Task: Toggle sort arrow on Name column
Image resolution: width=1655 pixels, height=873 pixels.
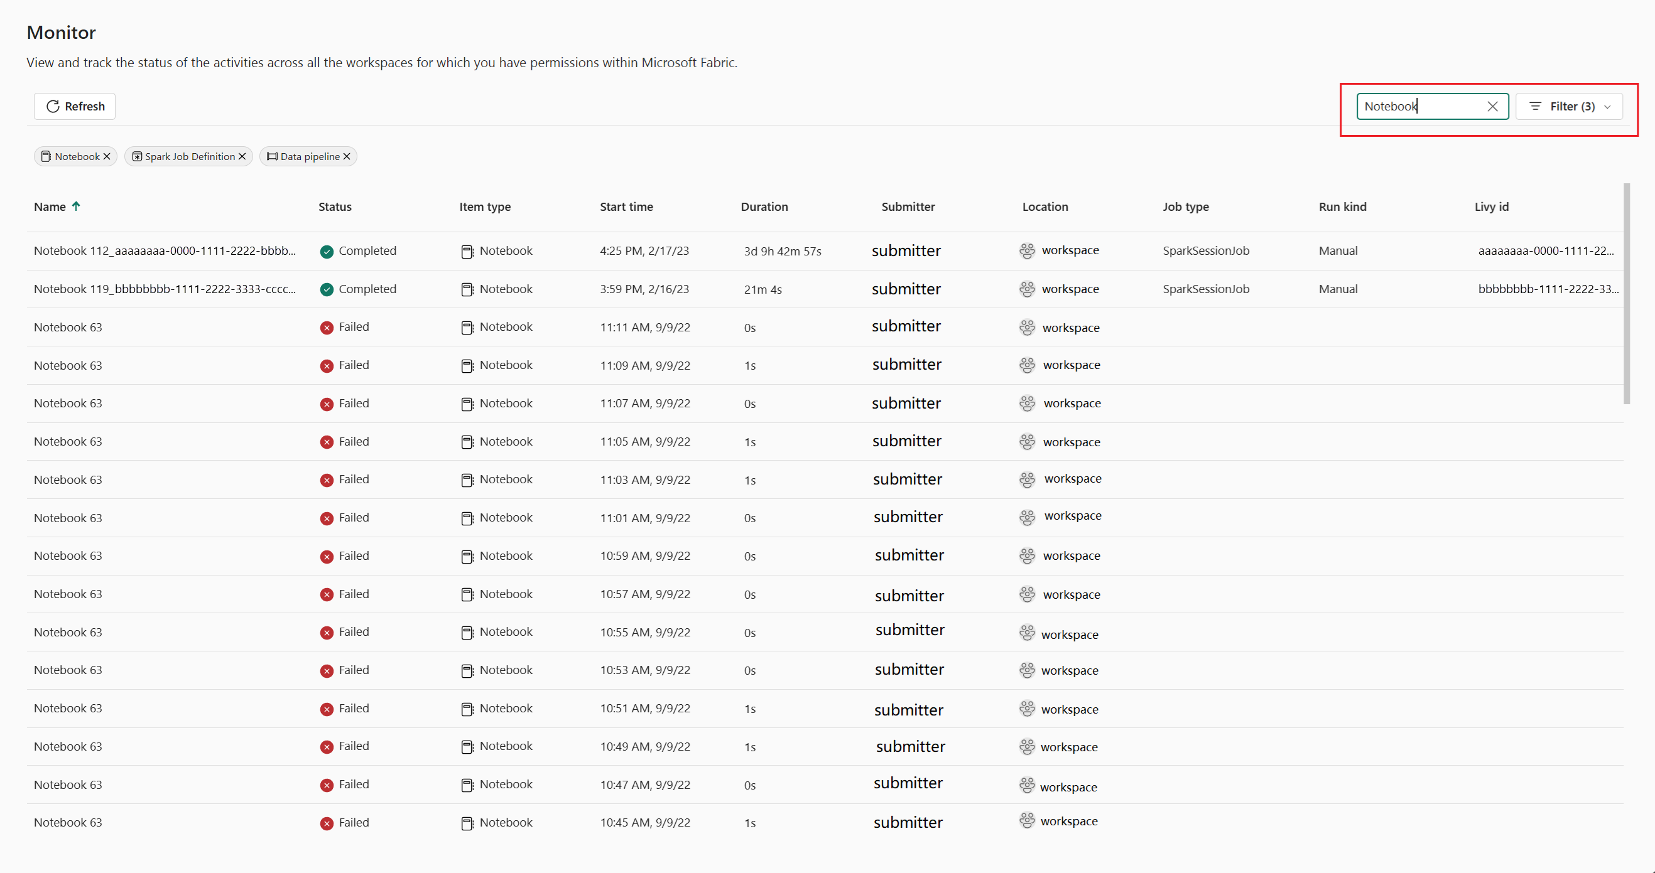Action: (76, 206)
